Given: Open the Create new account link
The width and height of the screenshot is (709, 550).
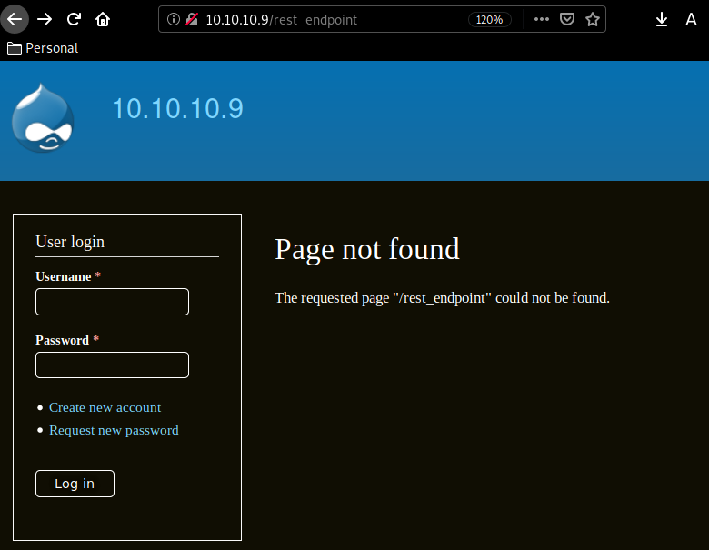Looking at the screenshot, I should click(105, 407).
